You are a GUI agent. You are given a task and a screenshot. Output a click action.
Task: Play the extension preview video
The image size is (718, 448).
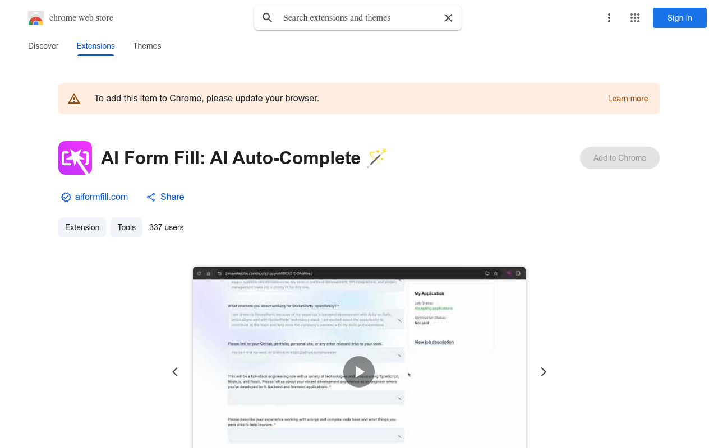tap(359, 372)
